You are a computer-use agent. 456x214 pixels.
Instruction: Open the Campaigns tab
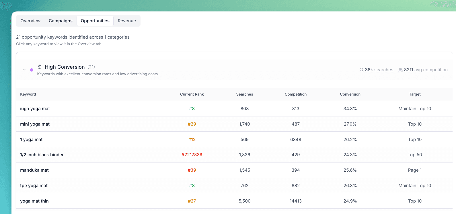[61, 21]
